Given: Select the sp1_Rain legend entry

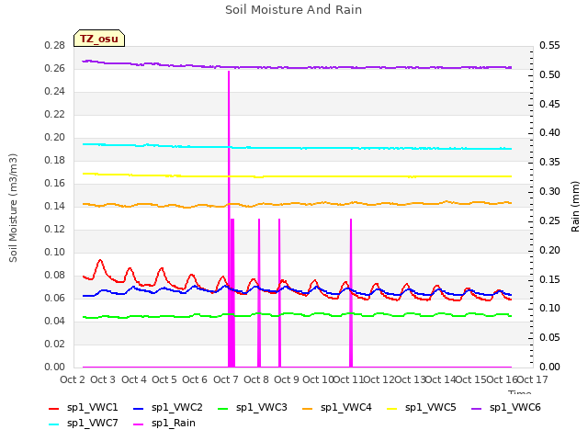Looking at the screenshot, I should coord(164,423).
